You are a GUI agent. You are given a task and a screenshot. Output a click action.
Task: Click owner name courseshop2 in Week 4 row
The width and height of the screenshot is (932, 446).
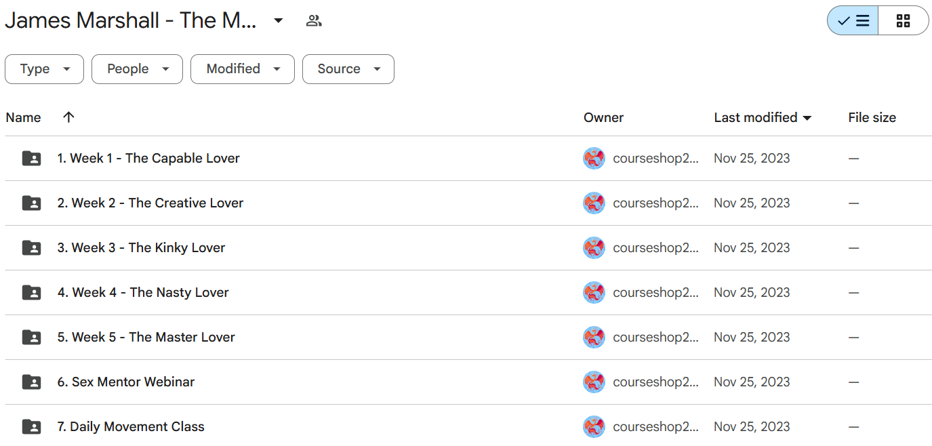pyautogui.click(x=655, y=293)
